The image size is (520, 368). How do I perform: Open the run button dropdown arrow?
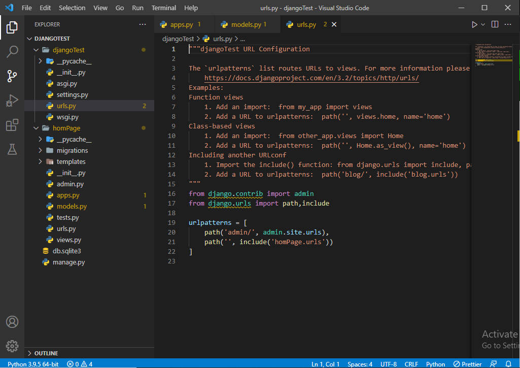(x=483, y=24)
